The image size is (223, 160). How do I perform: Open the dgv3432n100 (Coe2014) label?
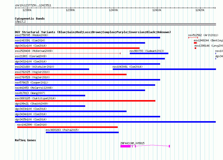(31, 61)
